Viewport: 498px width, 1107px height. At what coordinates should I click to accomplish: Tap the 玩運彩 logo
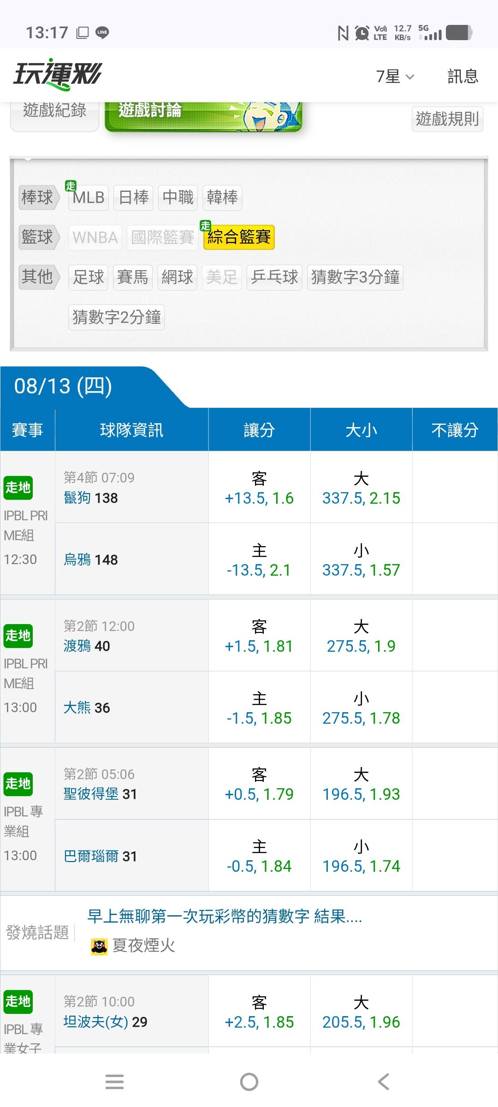click(x=58, y=74)
